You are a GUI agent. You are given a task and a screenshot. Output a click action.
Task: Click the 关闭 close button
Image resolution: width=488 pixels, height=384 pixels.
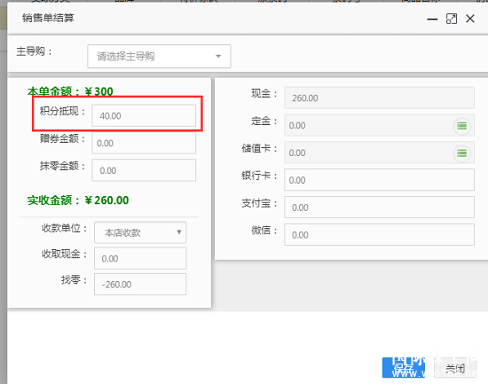click(x=455, y=368)
